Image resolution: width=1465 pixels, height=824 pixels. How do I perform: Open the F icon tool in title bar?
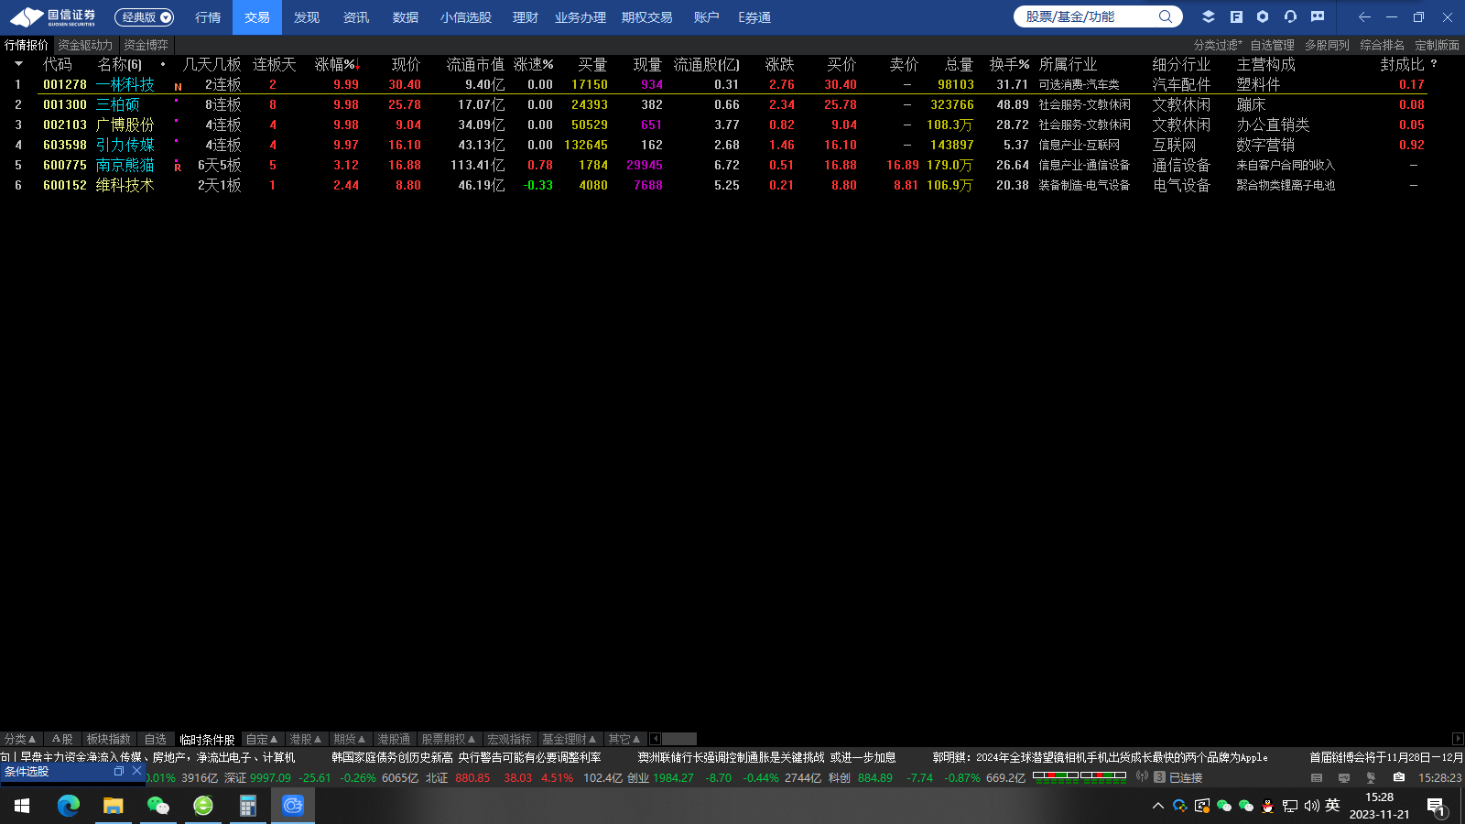pyautogui.click(x=1236, y=16)
